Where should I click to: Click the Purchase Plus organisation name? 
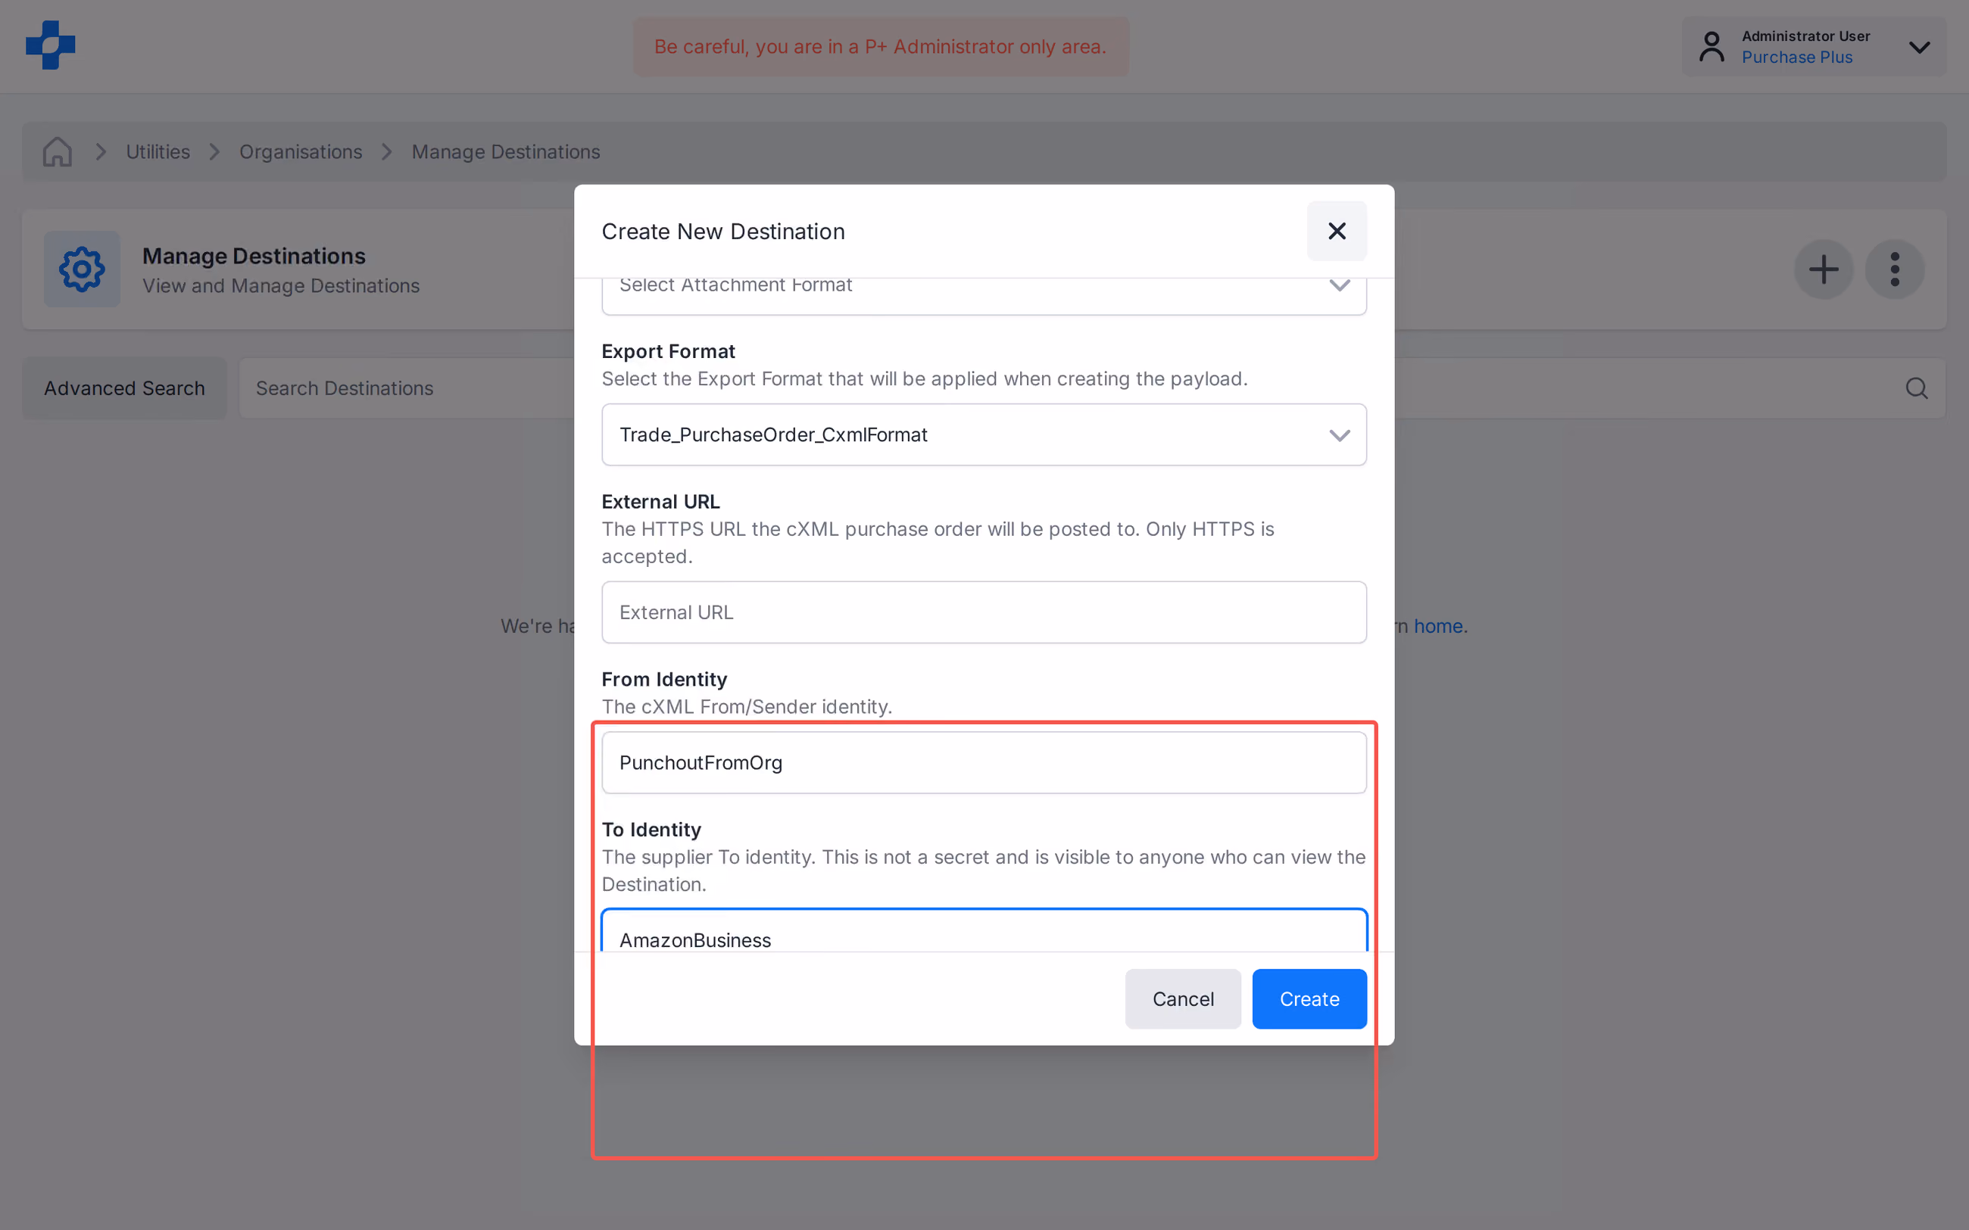point(1796,58)
